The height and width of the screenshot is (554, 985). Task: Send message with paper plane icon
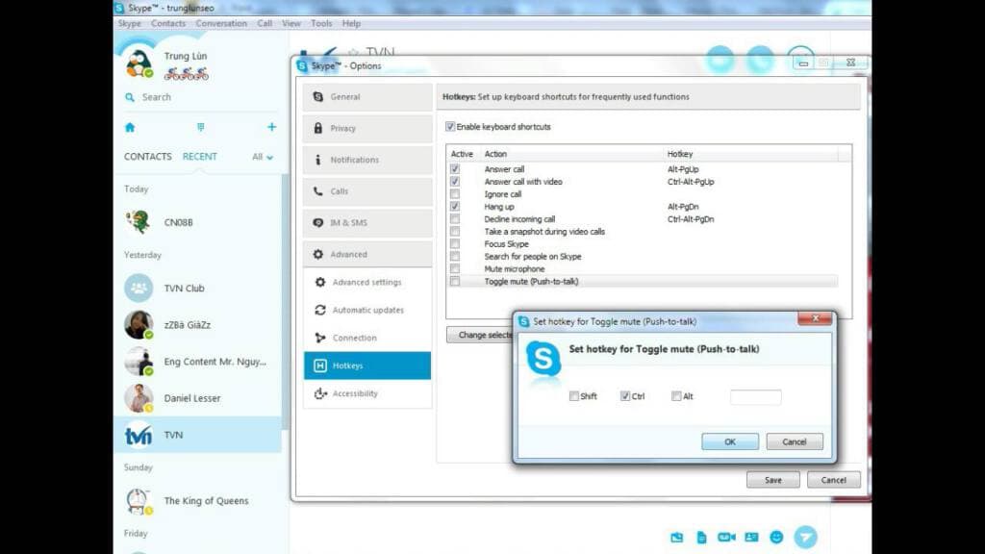[805, 537]
